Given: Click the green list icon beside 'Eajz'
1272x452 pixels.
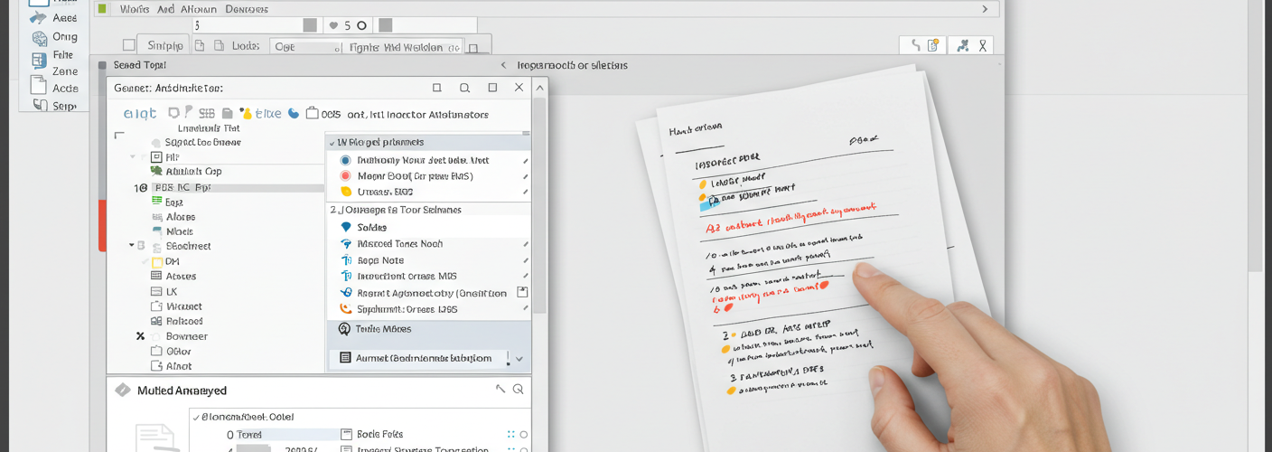Looking at the screenshot, I should [x=157, y=202].
